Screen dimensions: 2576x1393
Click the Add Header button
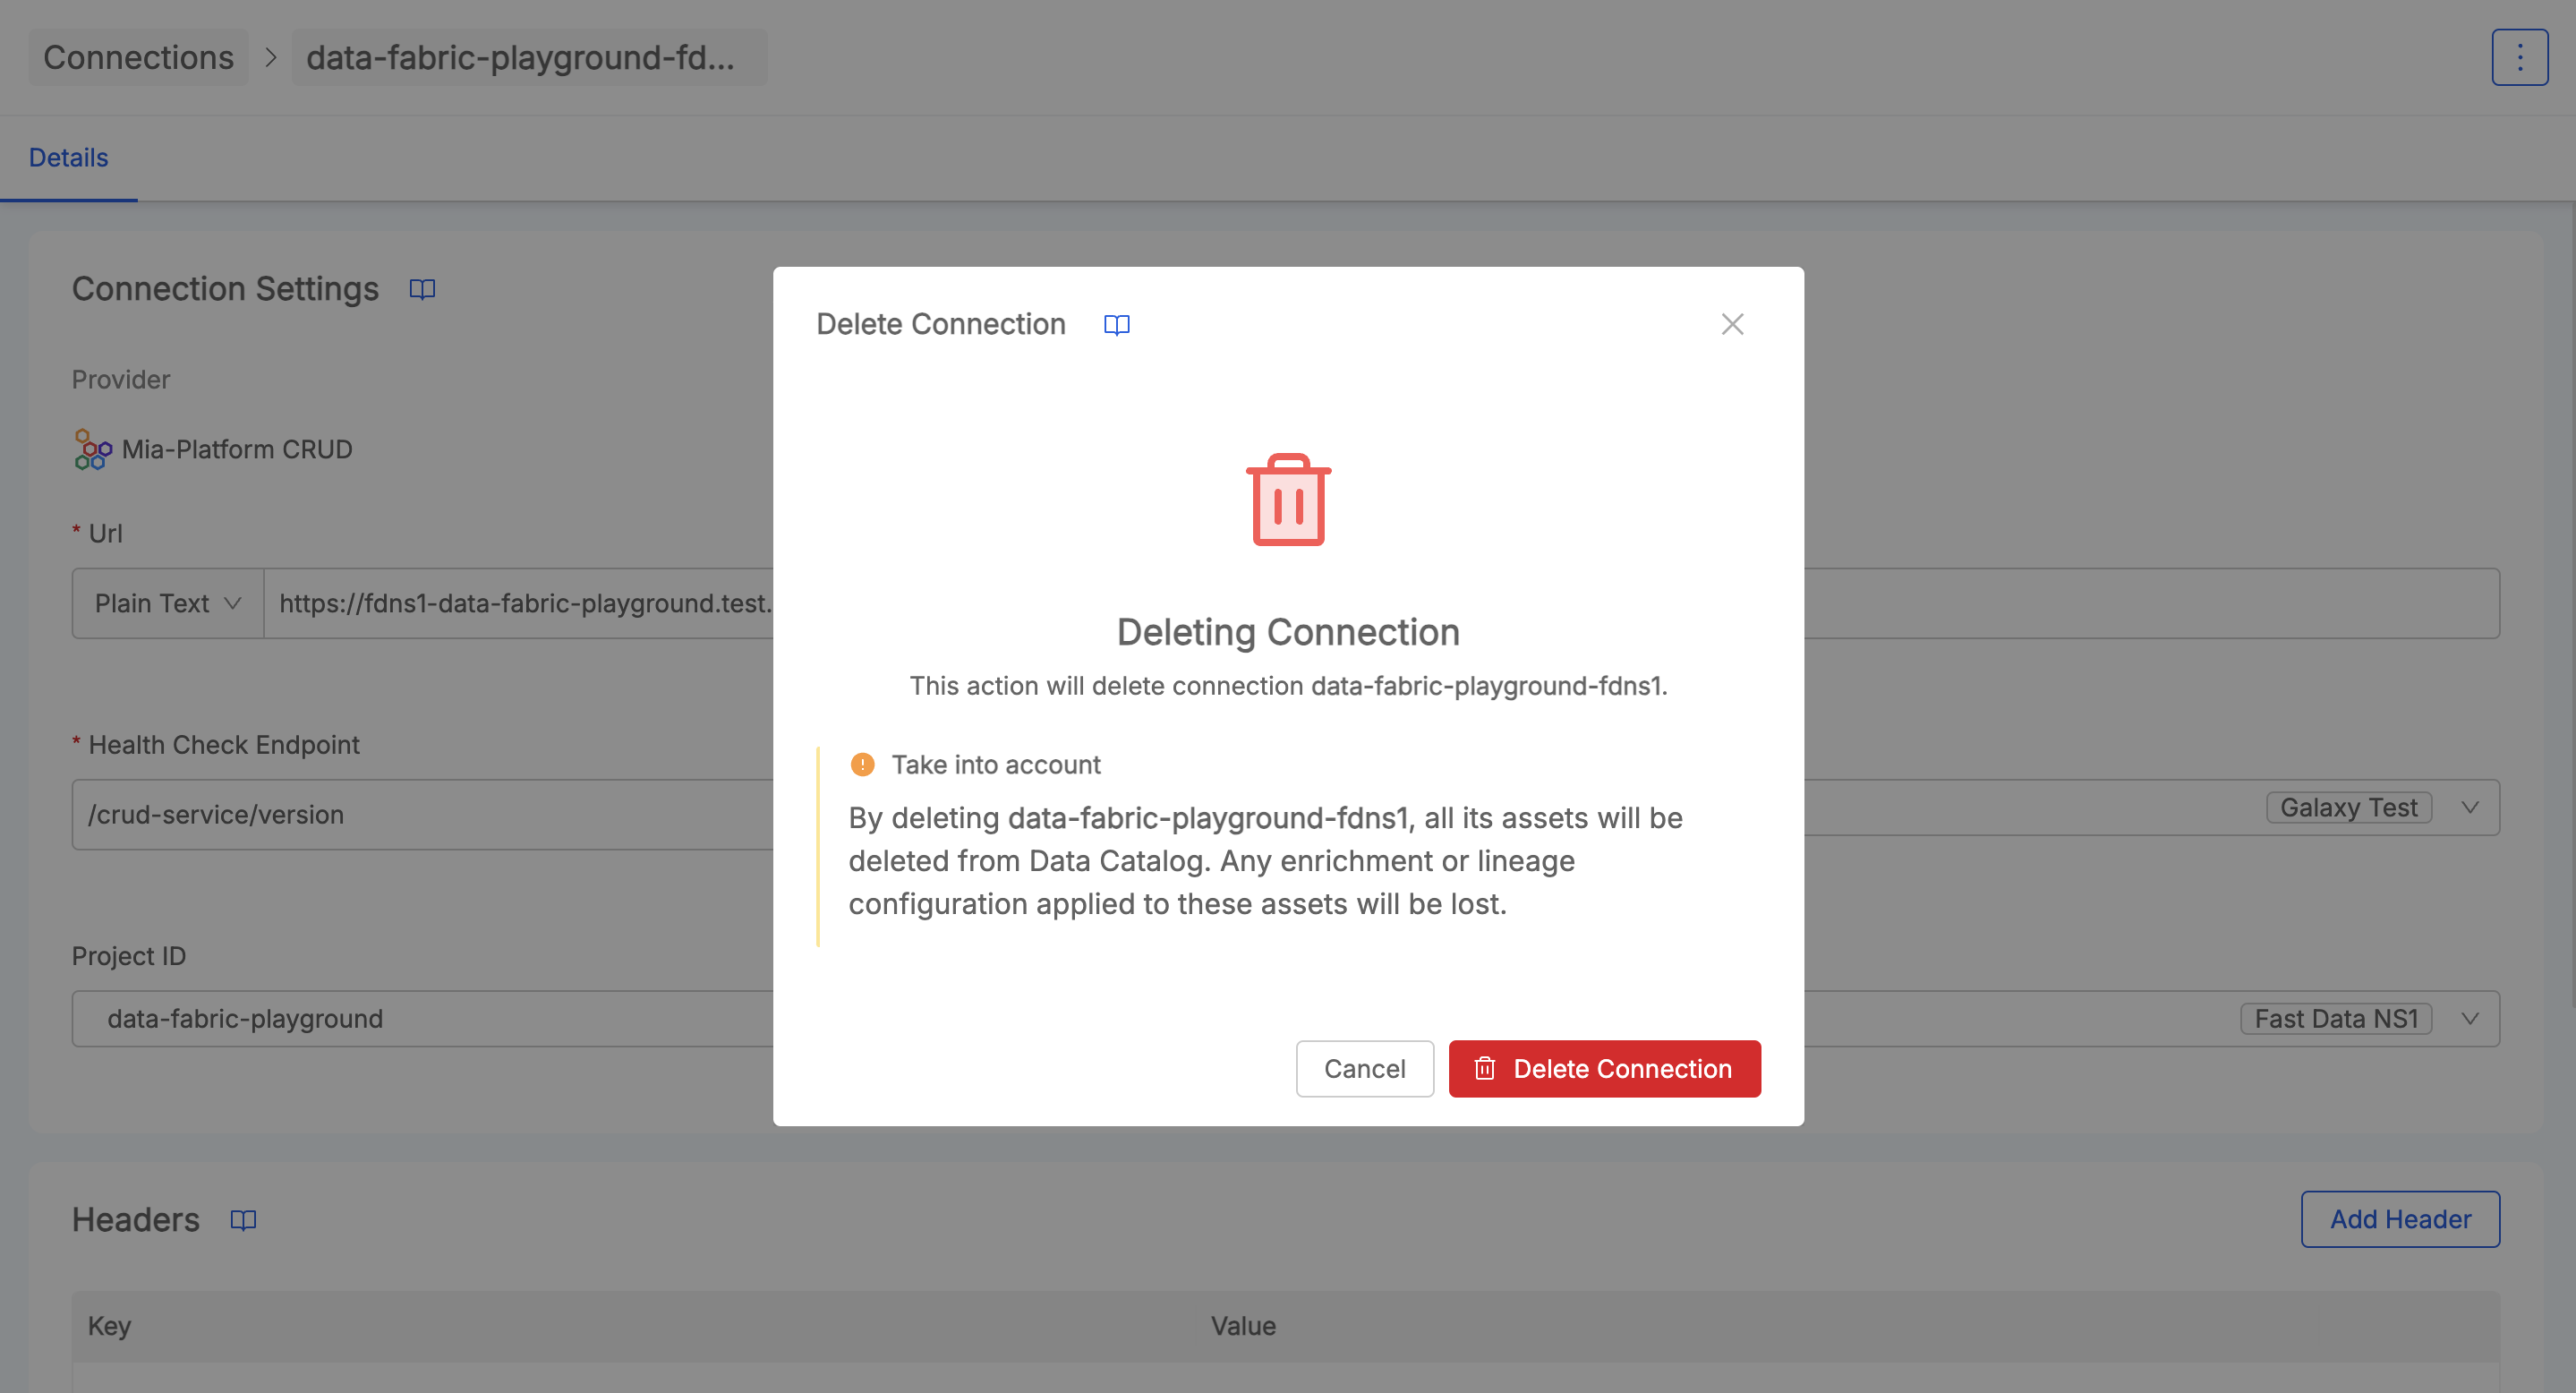click(x=2400, y=1219)
